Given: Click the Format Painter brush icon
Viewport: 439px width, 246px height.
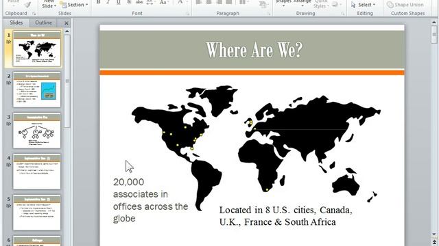Looking at the screenshot, I should click(27, 4).
